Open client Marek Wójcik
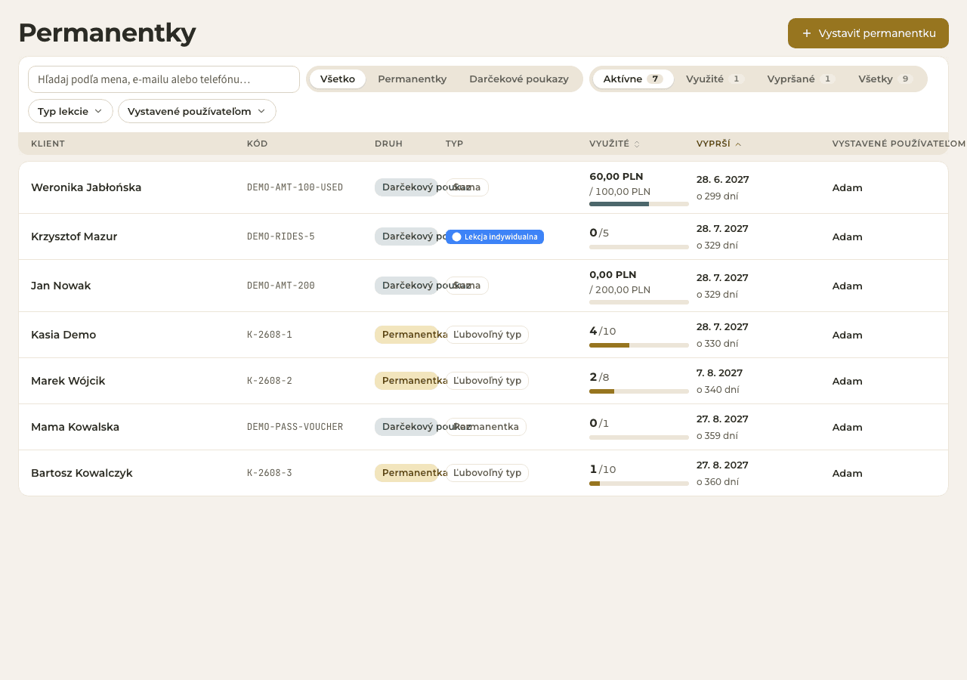 [68, 381]
